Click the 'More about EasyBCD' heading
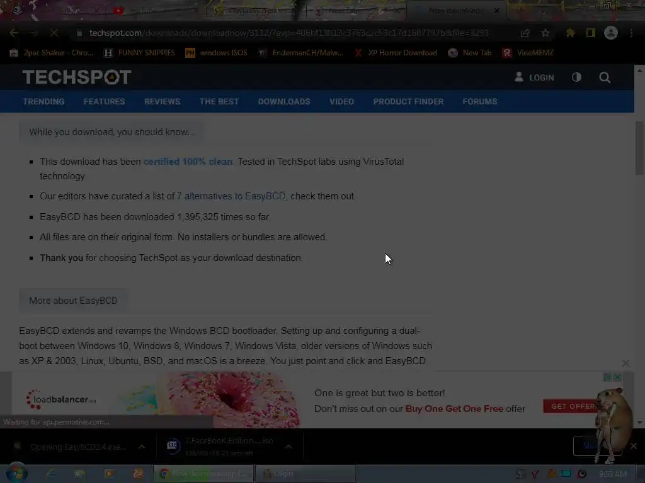 pos(73,301)
